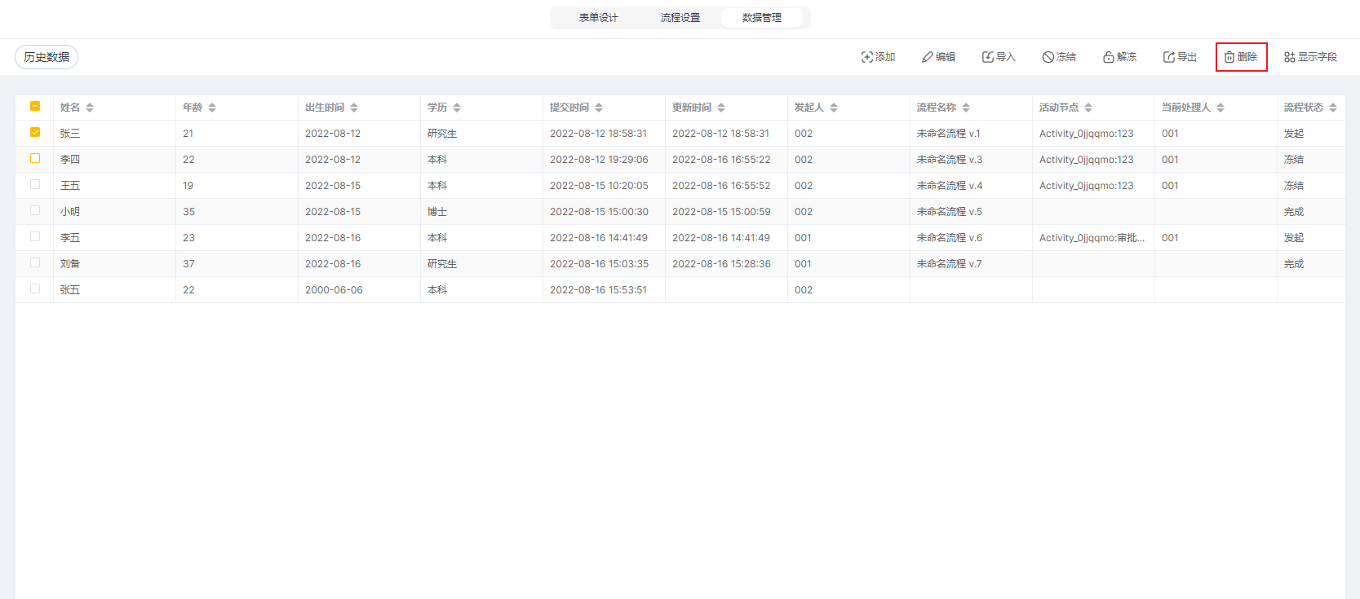
Task: Click 未命名流程 v.4 cell
Action: pos(971,186)
